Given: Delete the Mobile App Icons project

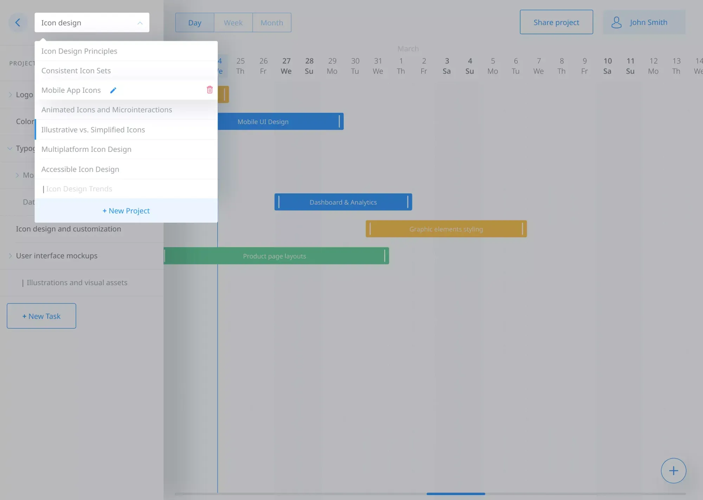Looking at the screenshot, I should [209, 90].
